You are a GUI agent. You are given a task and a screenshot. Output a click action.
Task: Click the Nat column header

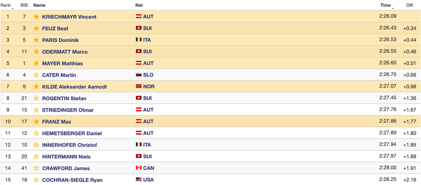[139, 5]
